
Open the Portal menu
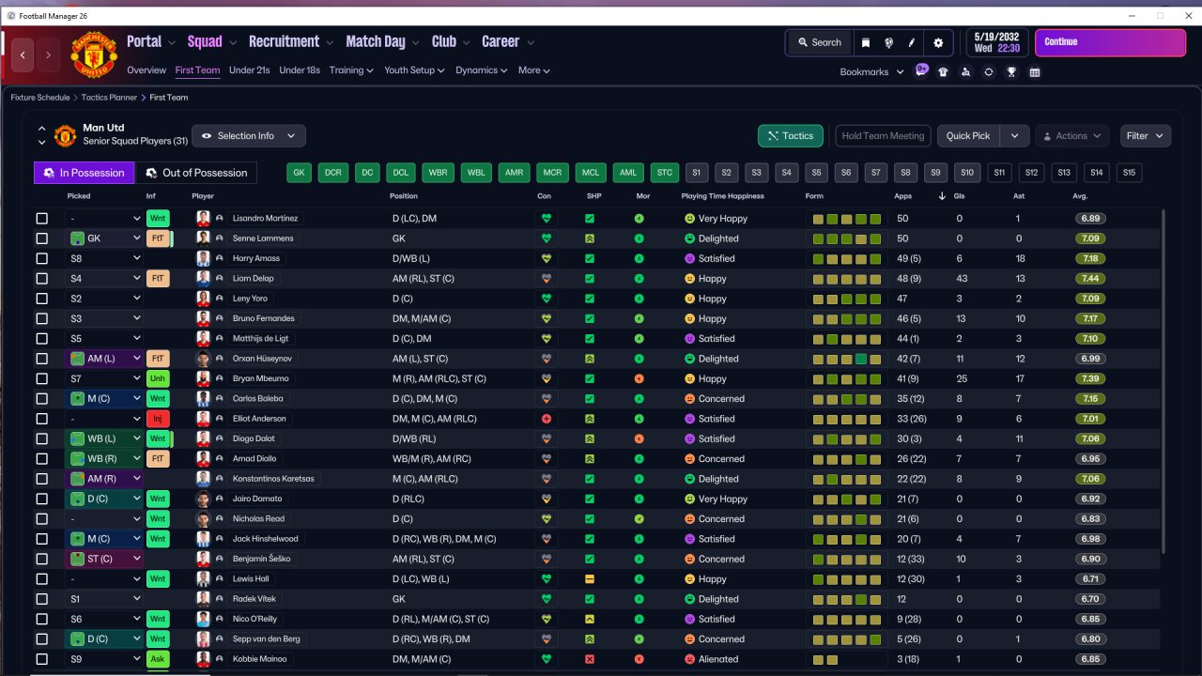(151, 42)
